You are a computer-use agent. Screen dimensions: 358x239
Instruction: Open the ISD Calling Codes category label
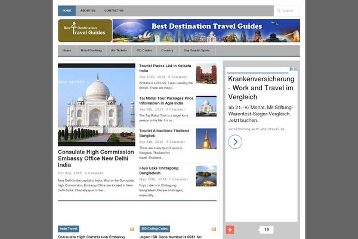click(x=155, y=229)
